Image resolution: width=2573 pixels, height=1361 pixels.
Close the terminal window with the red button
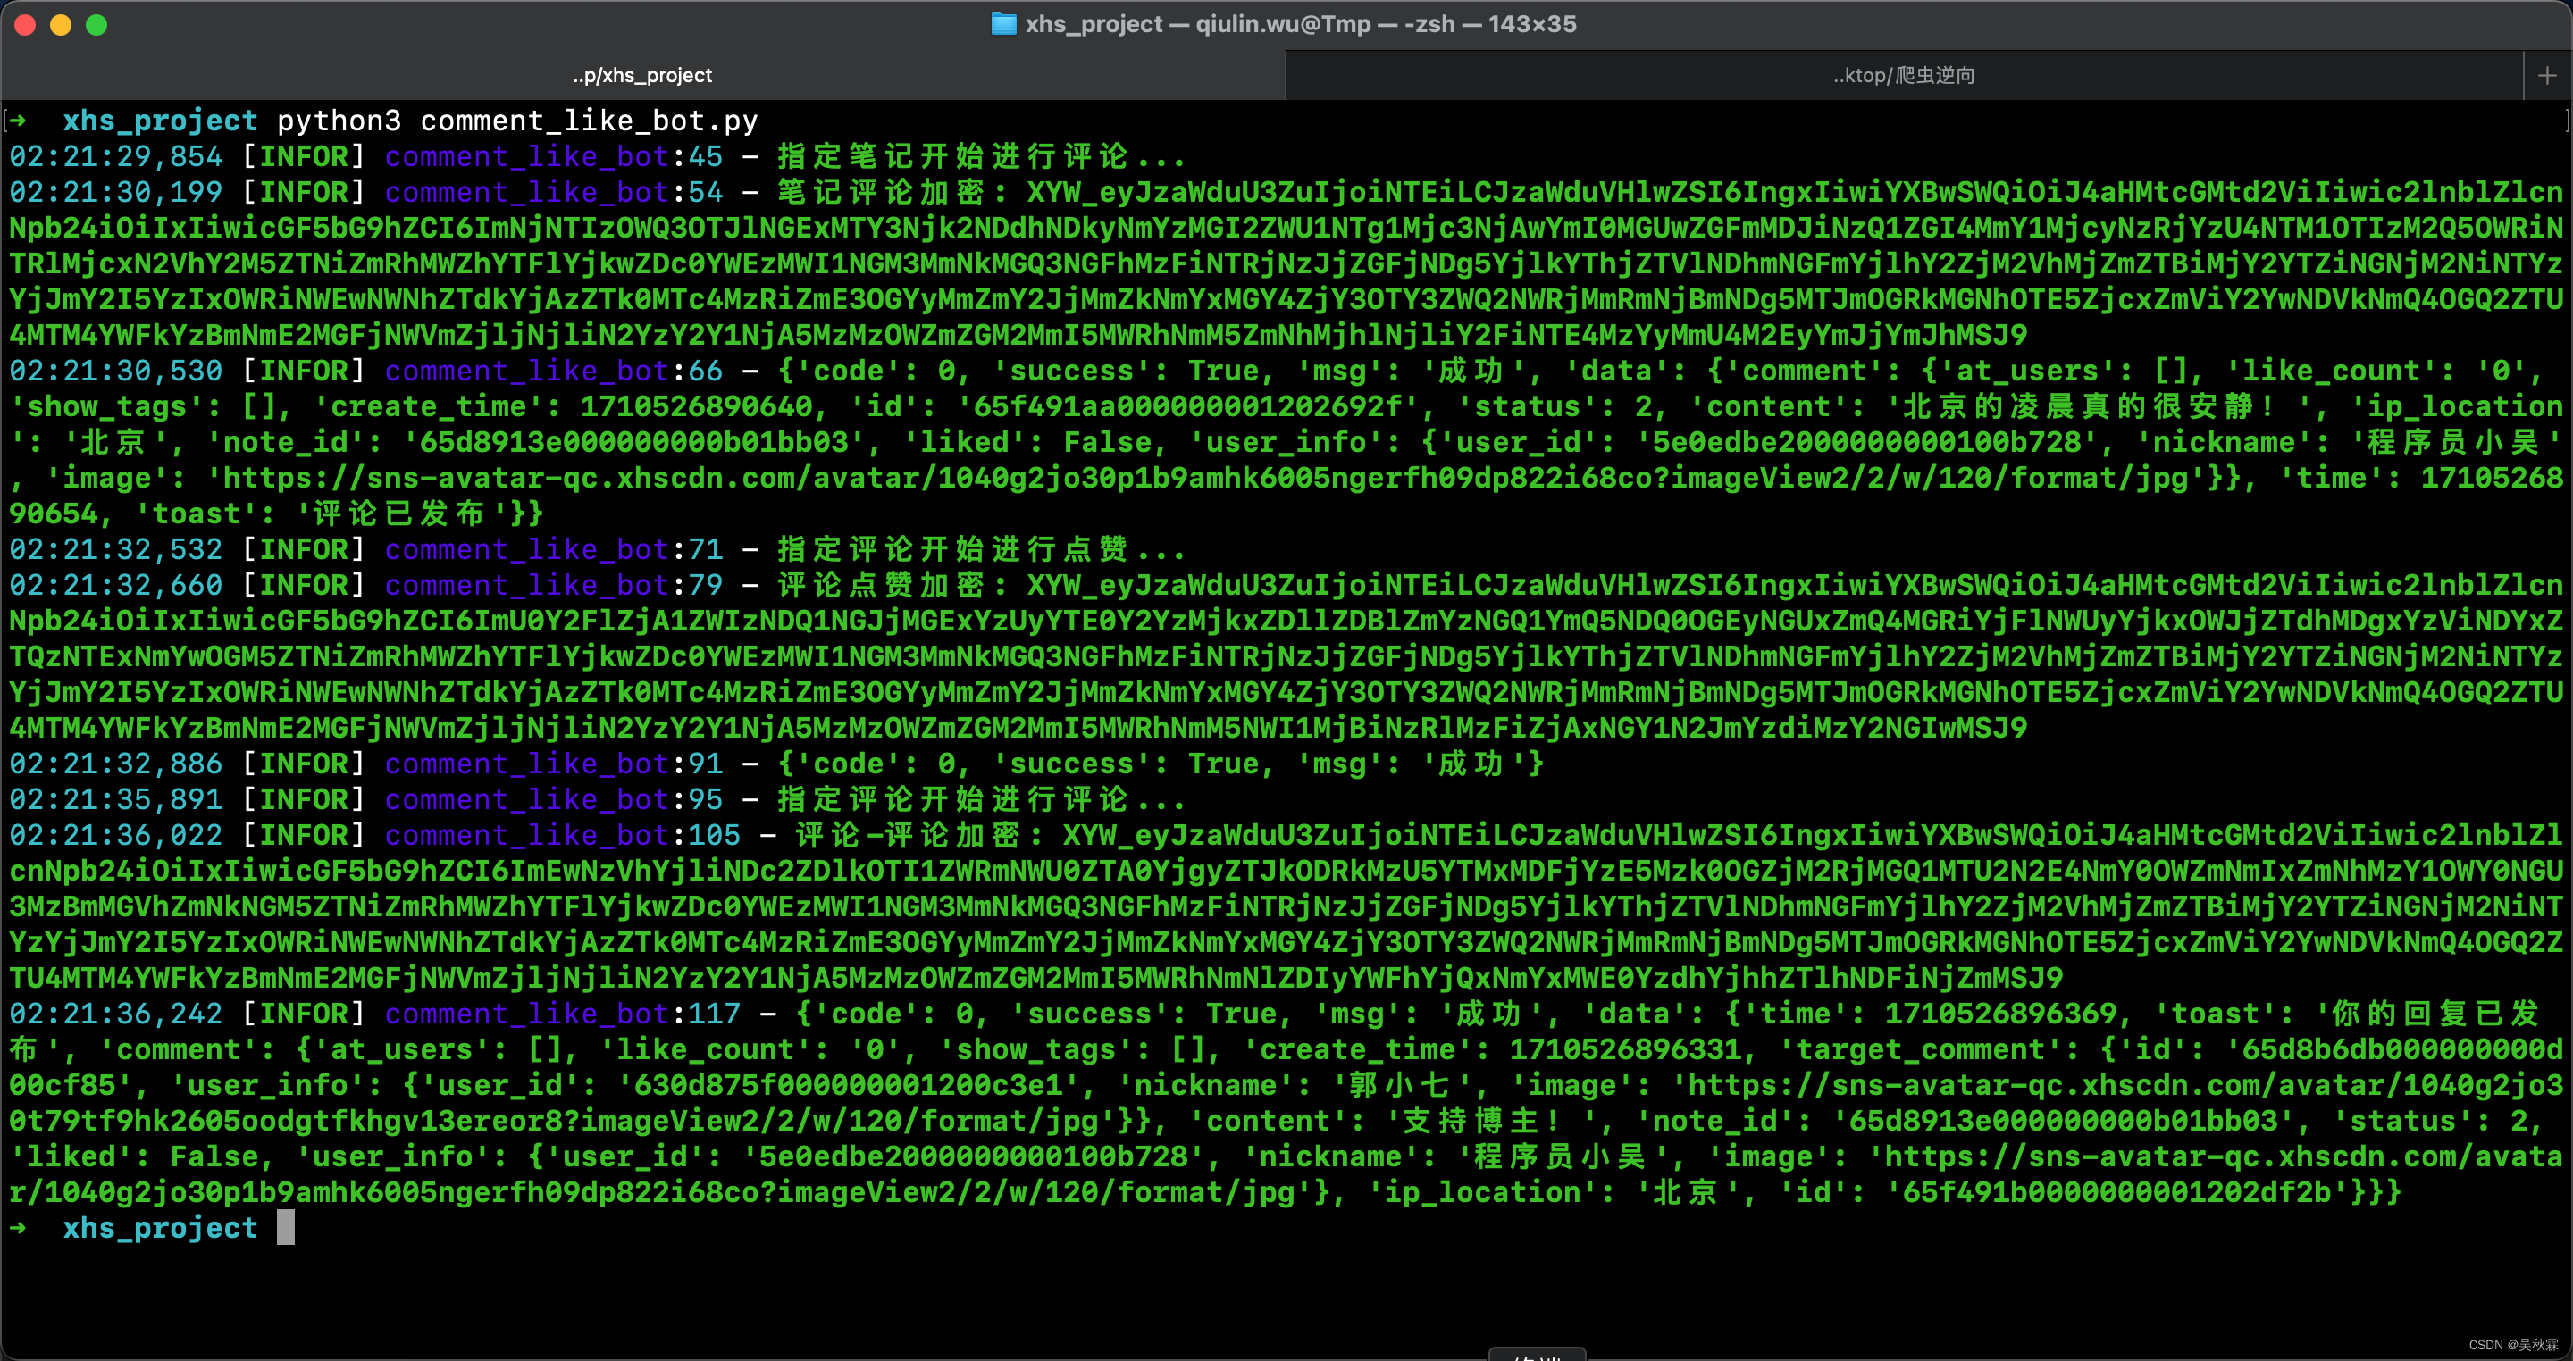click(x=25, y=24)
